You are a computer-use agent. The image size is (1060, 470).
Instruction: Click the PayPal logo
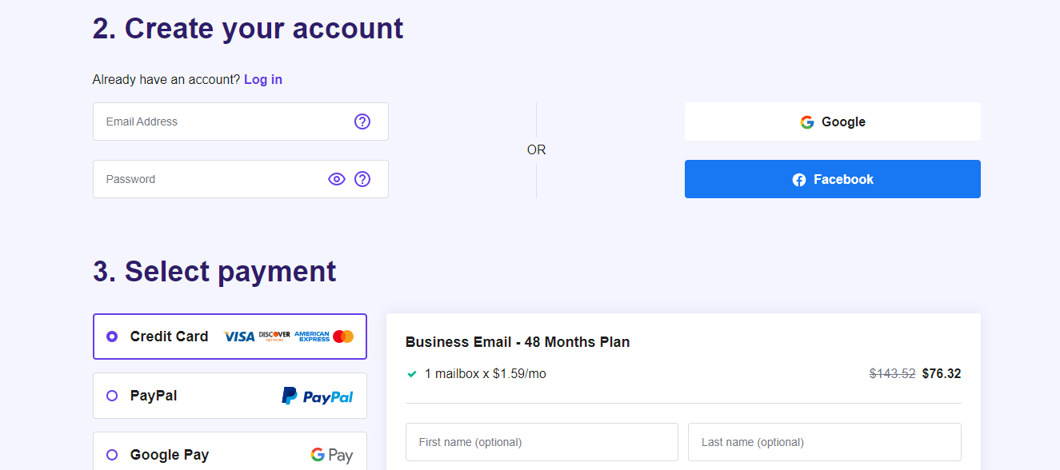click(318, 396)
